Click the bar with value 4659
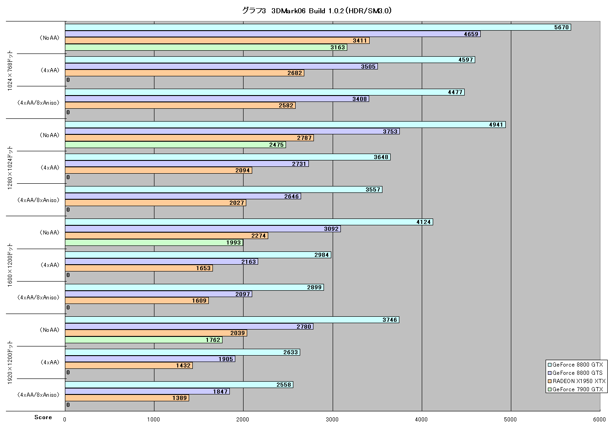 pos(273,34)
